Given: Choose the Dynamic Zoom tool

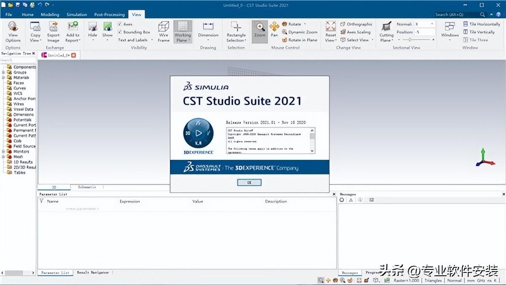Looking at the screenshot, I should [299, 32].
